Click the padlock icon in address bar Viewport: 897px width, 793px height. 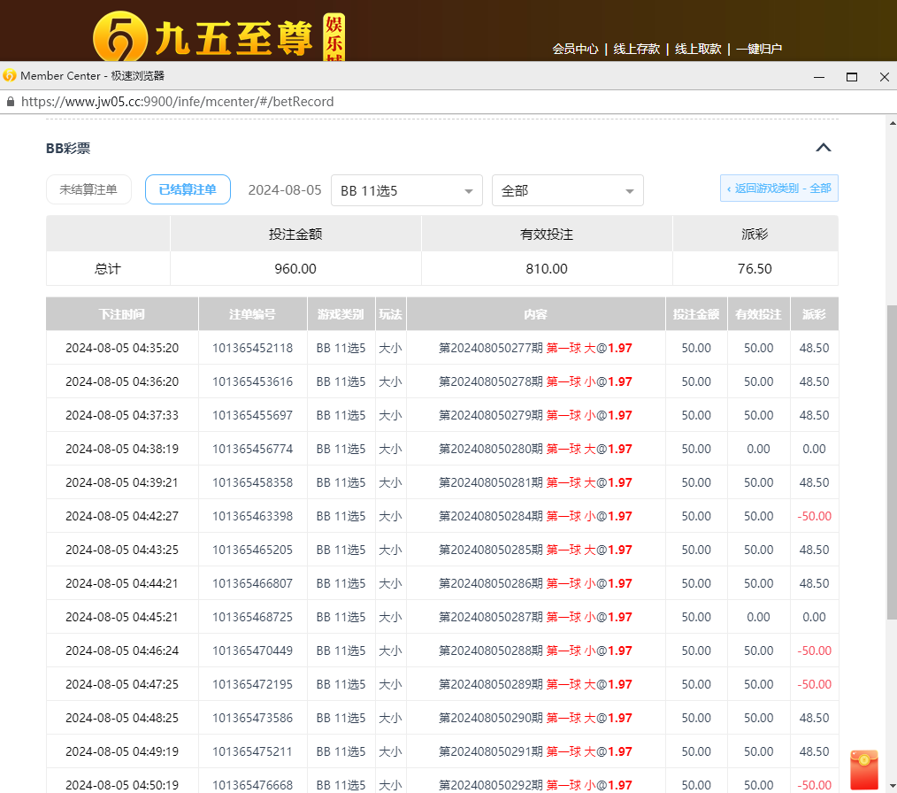(x=11, y=102)
